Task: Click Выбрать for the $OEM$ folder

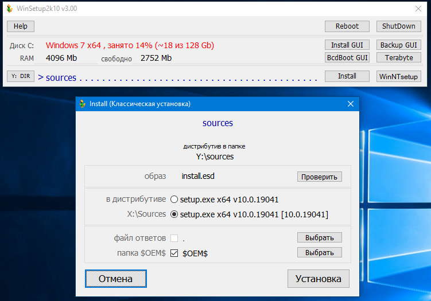Action: pos(320,252)
